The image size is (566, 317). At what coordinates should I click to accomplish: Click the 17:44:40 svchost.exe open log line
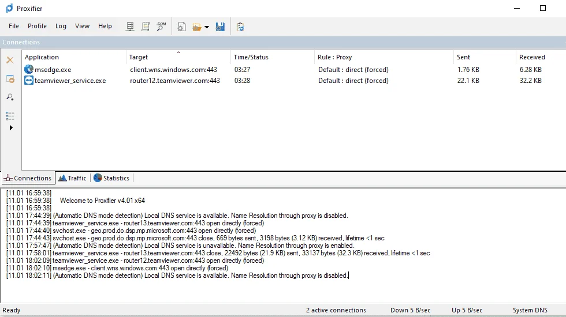(x=131, y=231)
